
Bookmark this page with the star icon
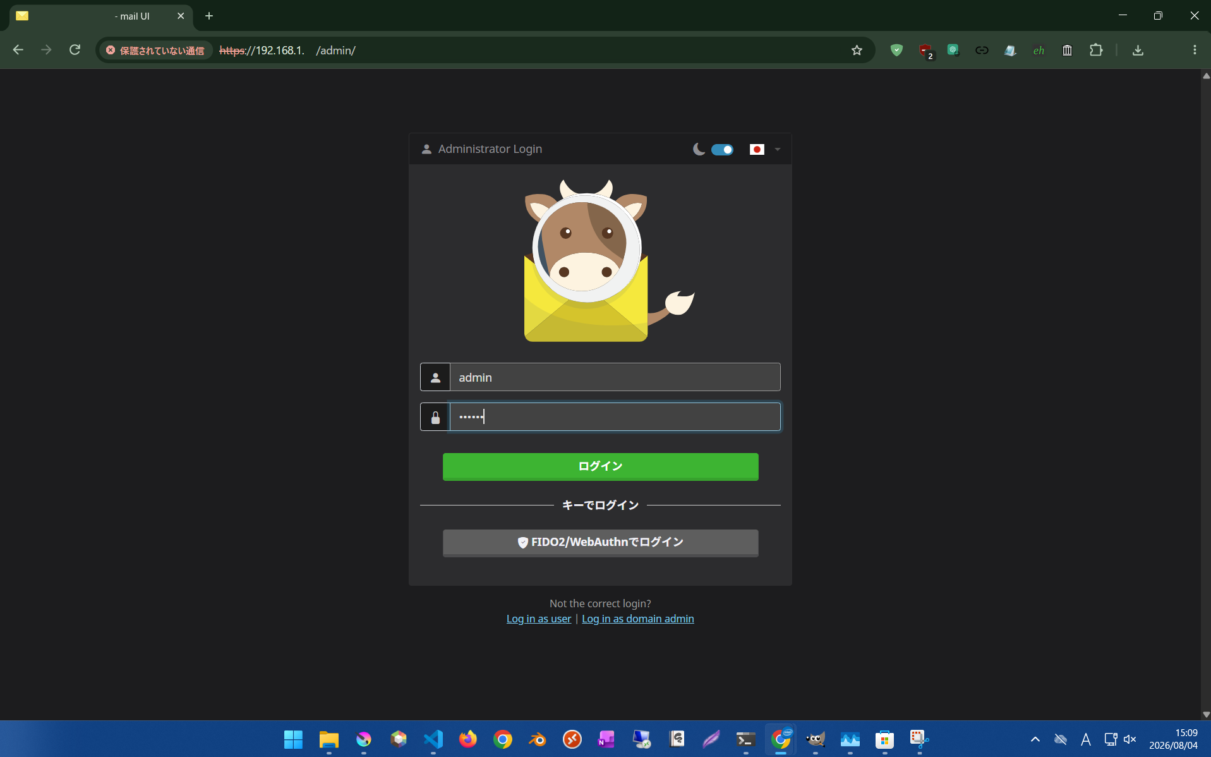coord(857,51)
